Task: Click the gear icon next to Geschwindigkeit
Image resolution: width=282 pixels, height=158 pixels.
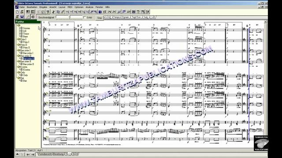Action: [x=33, y=17]
